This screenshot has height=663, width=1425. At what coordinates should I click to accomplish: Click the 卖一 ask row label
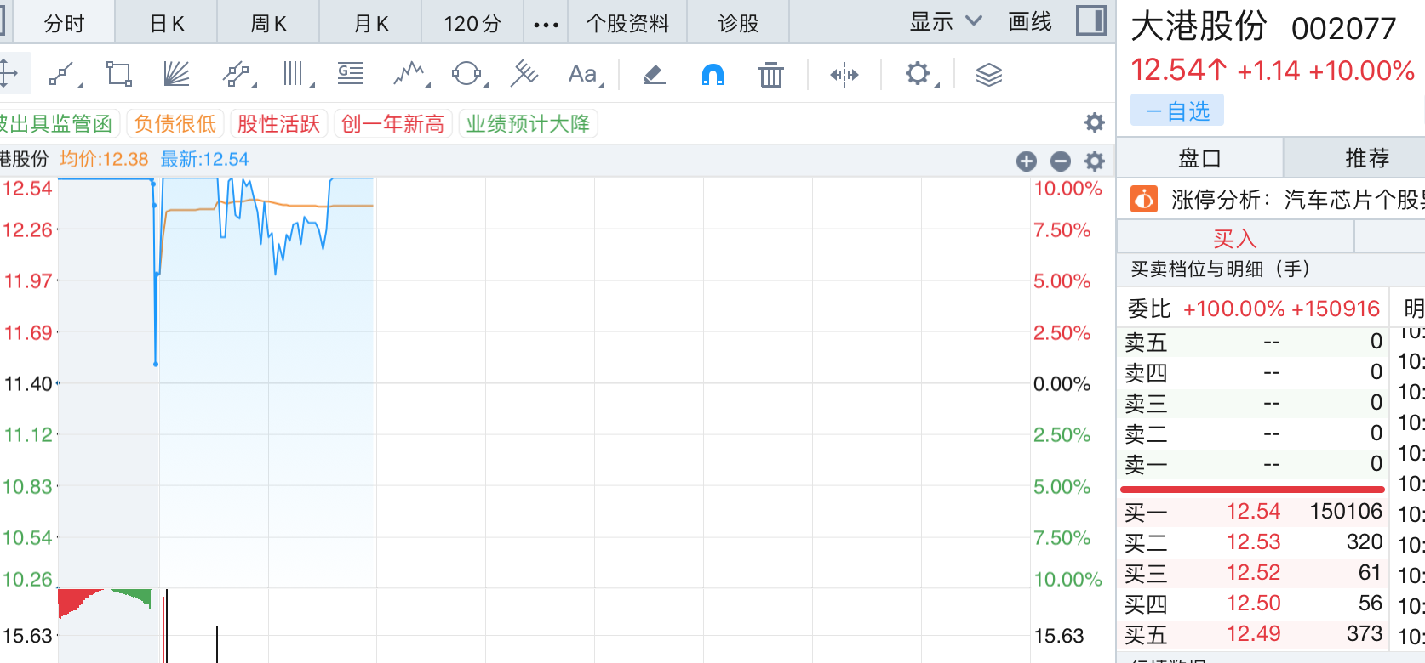(x=1146, y=465)
